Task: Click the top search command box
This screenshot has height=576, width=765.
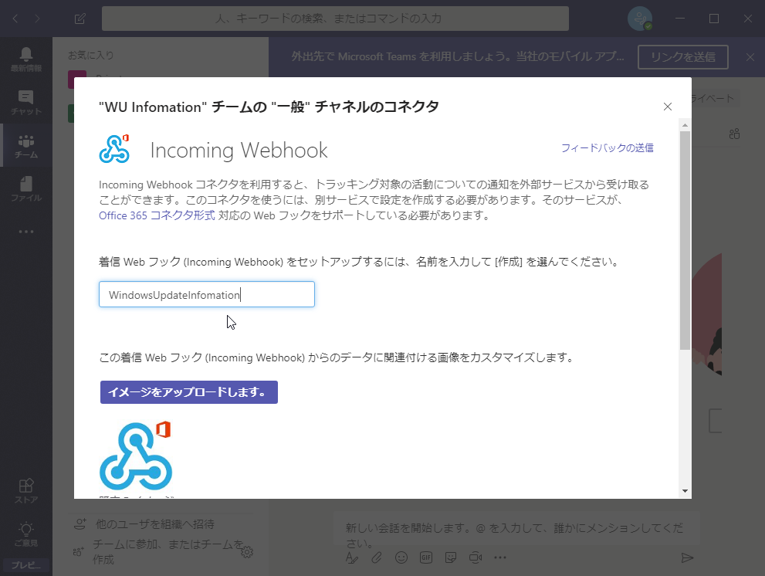Action: [335, 19]
